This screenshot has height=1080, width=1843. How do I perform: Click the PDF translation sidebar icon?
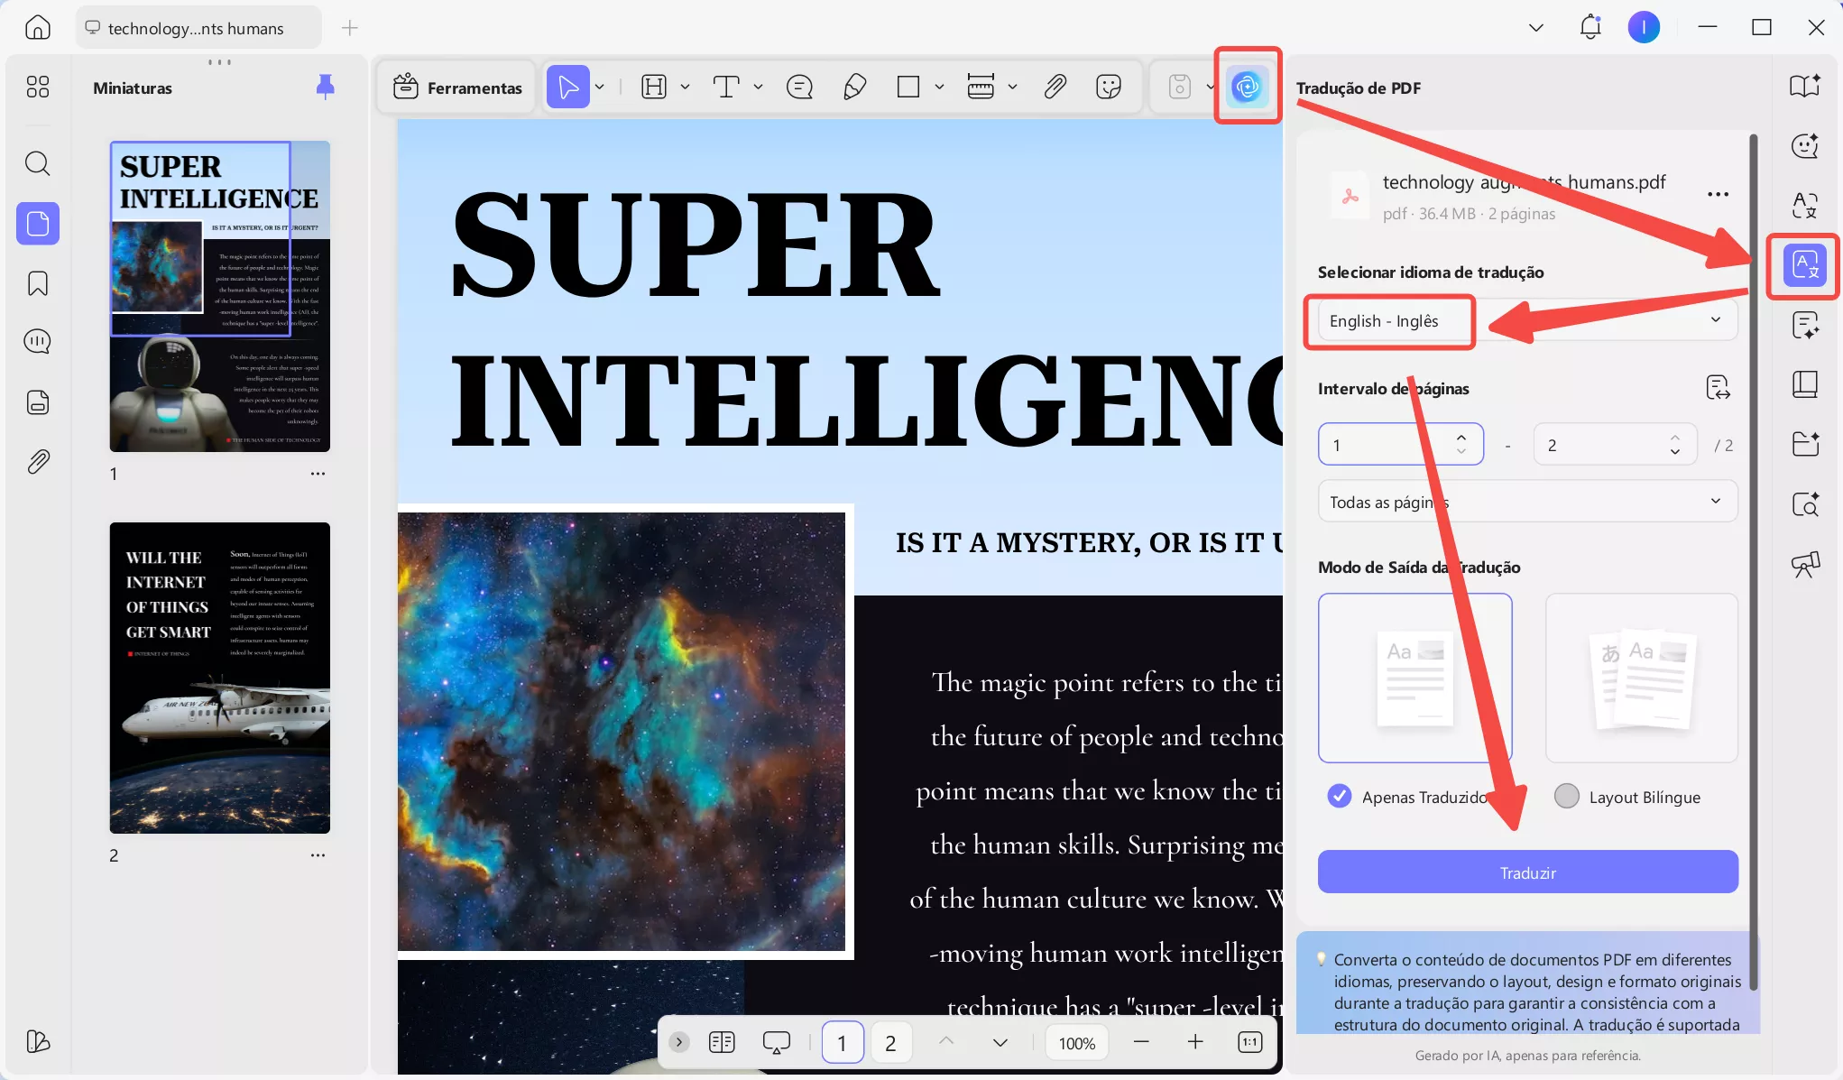1804,265
